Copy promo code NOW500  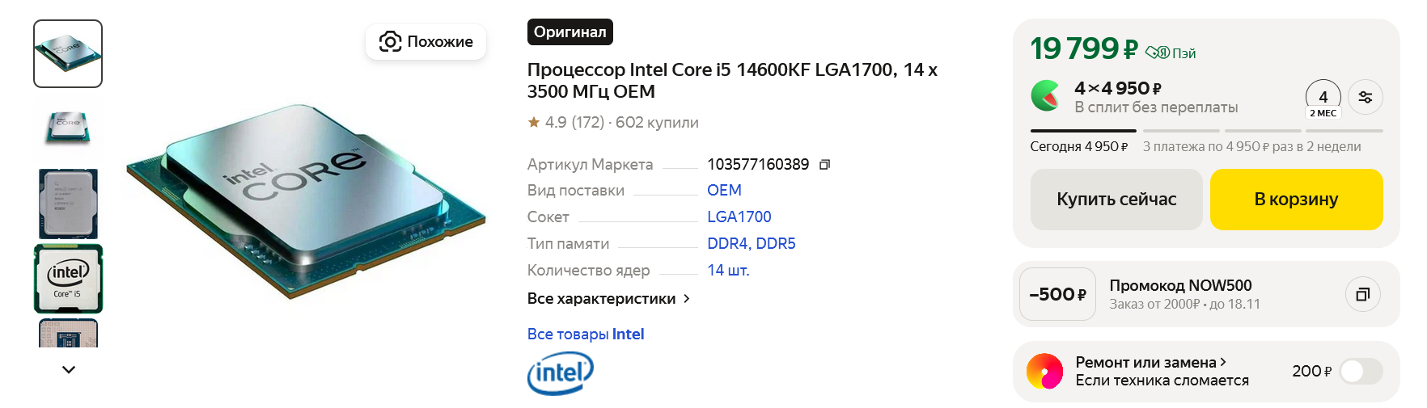coord(1362,294)
